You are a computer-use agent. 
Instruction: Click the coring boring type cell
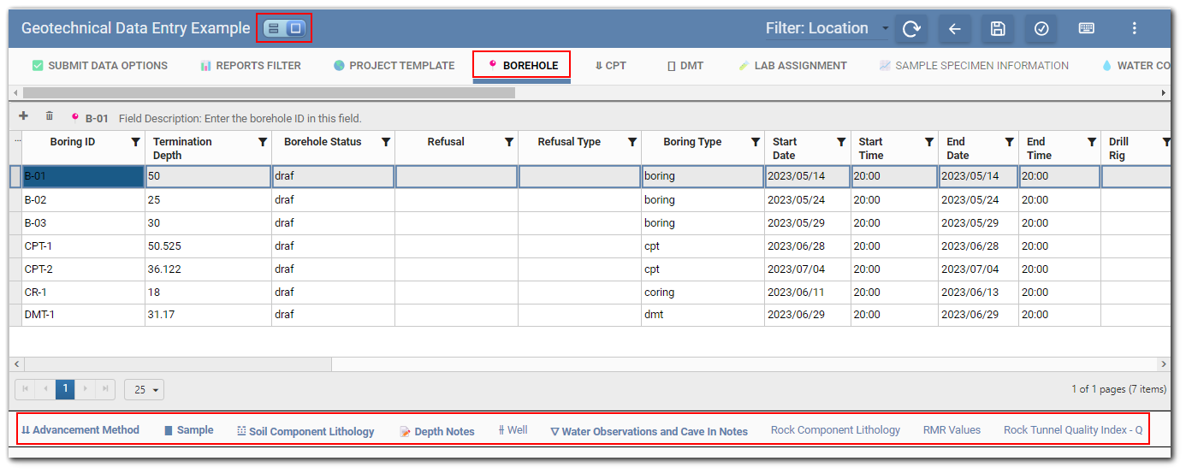703,293
